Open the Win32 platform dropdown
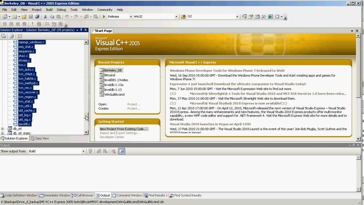Image resolution: width=364 pixels, height=205 pixels. (176, 17)
